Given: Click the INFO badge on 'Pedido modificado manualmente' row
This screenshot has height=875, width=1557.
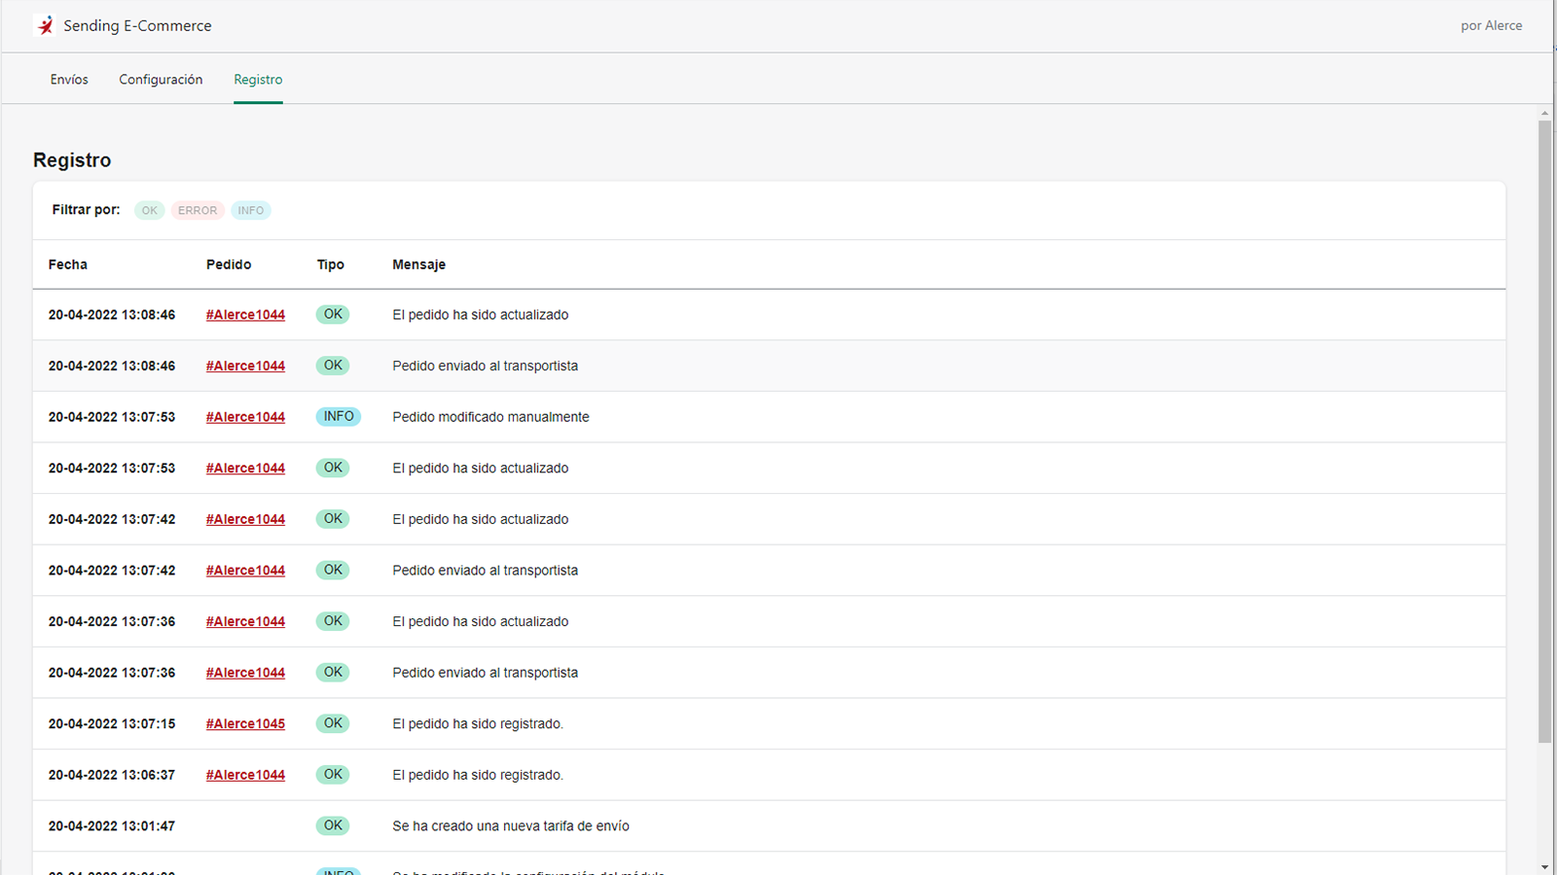Looking at the screenshot, I should 338,416.
